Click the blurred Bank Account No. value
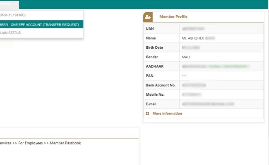The height and width of the screenshot is (165, 269). coord(194,85)
